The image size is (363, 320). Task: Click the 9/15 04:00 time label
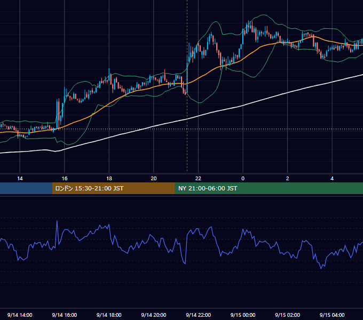pyautogui.click(x=332, y=315)
